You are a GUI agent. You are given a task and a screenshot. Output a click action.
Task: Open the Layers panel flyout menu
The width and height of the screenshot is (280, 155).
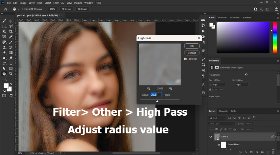click(x=278, y=111)
